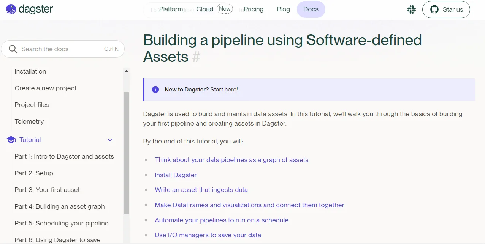The image size is (485, 244).
Task: Open Telemetry in sidebar
Action: coord(29,121)
